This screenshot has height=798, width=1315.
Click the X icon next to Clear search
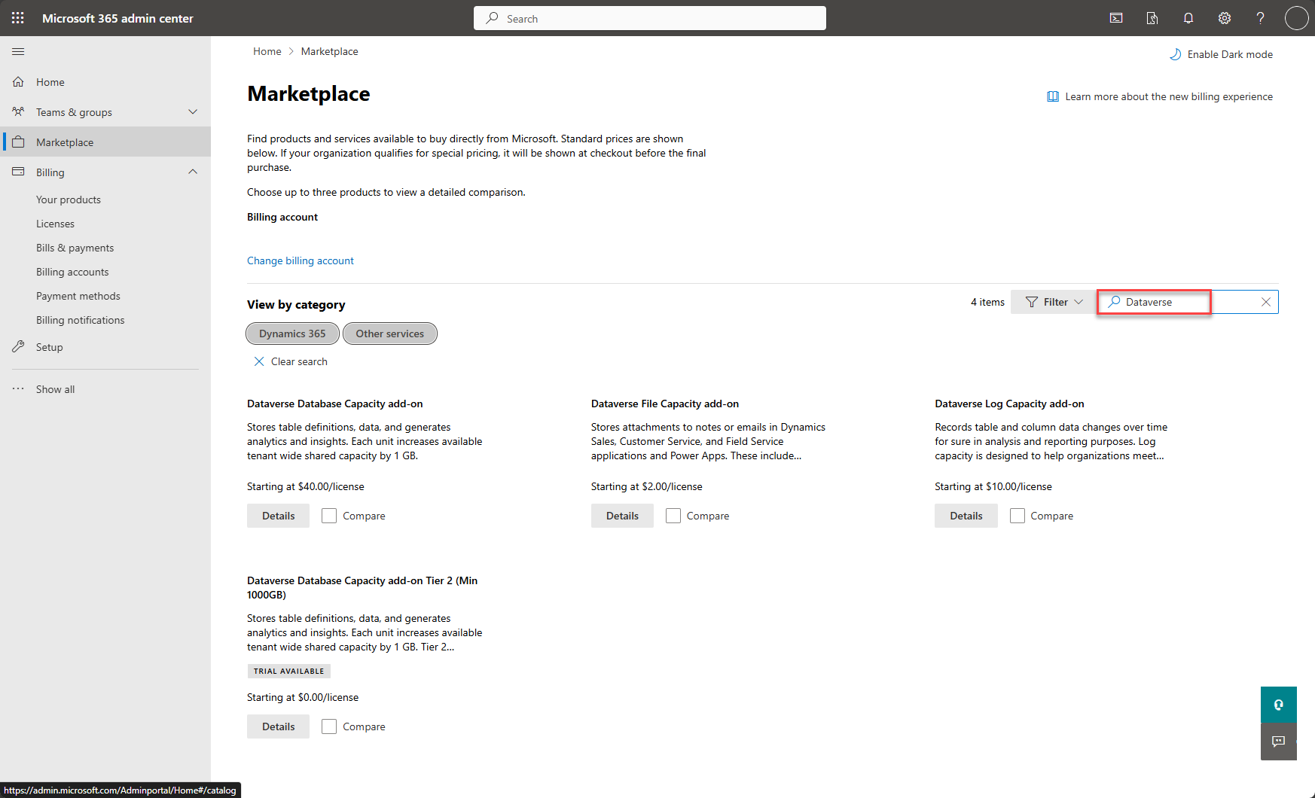pos(259,361)
